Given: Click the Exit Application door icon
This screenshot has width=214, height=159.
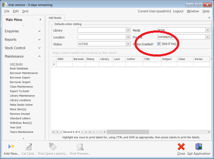Looking at the screenshot, I should click(x=199, y=147).
